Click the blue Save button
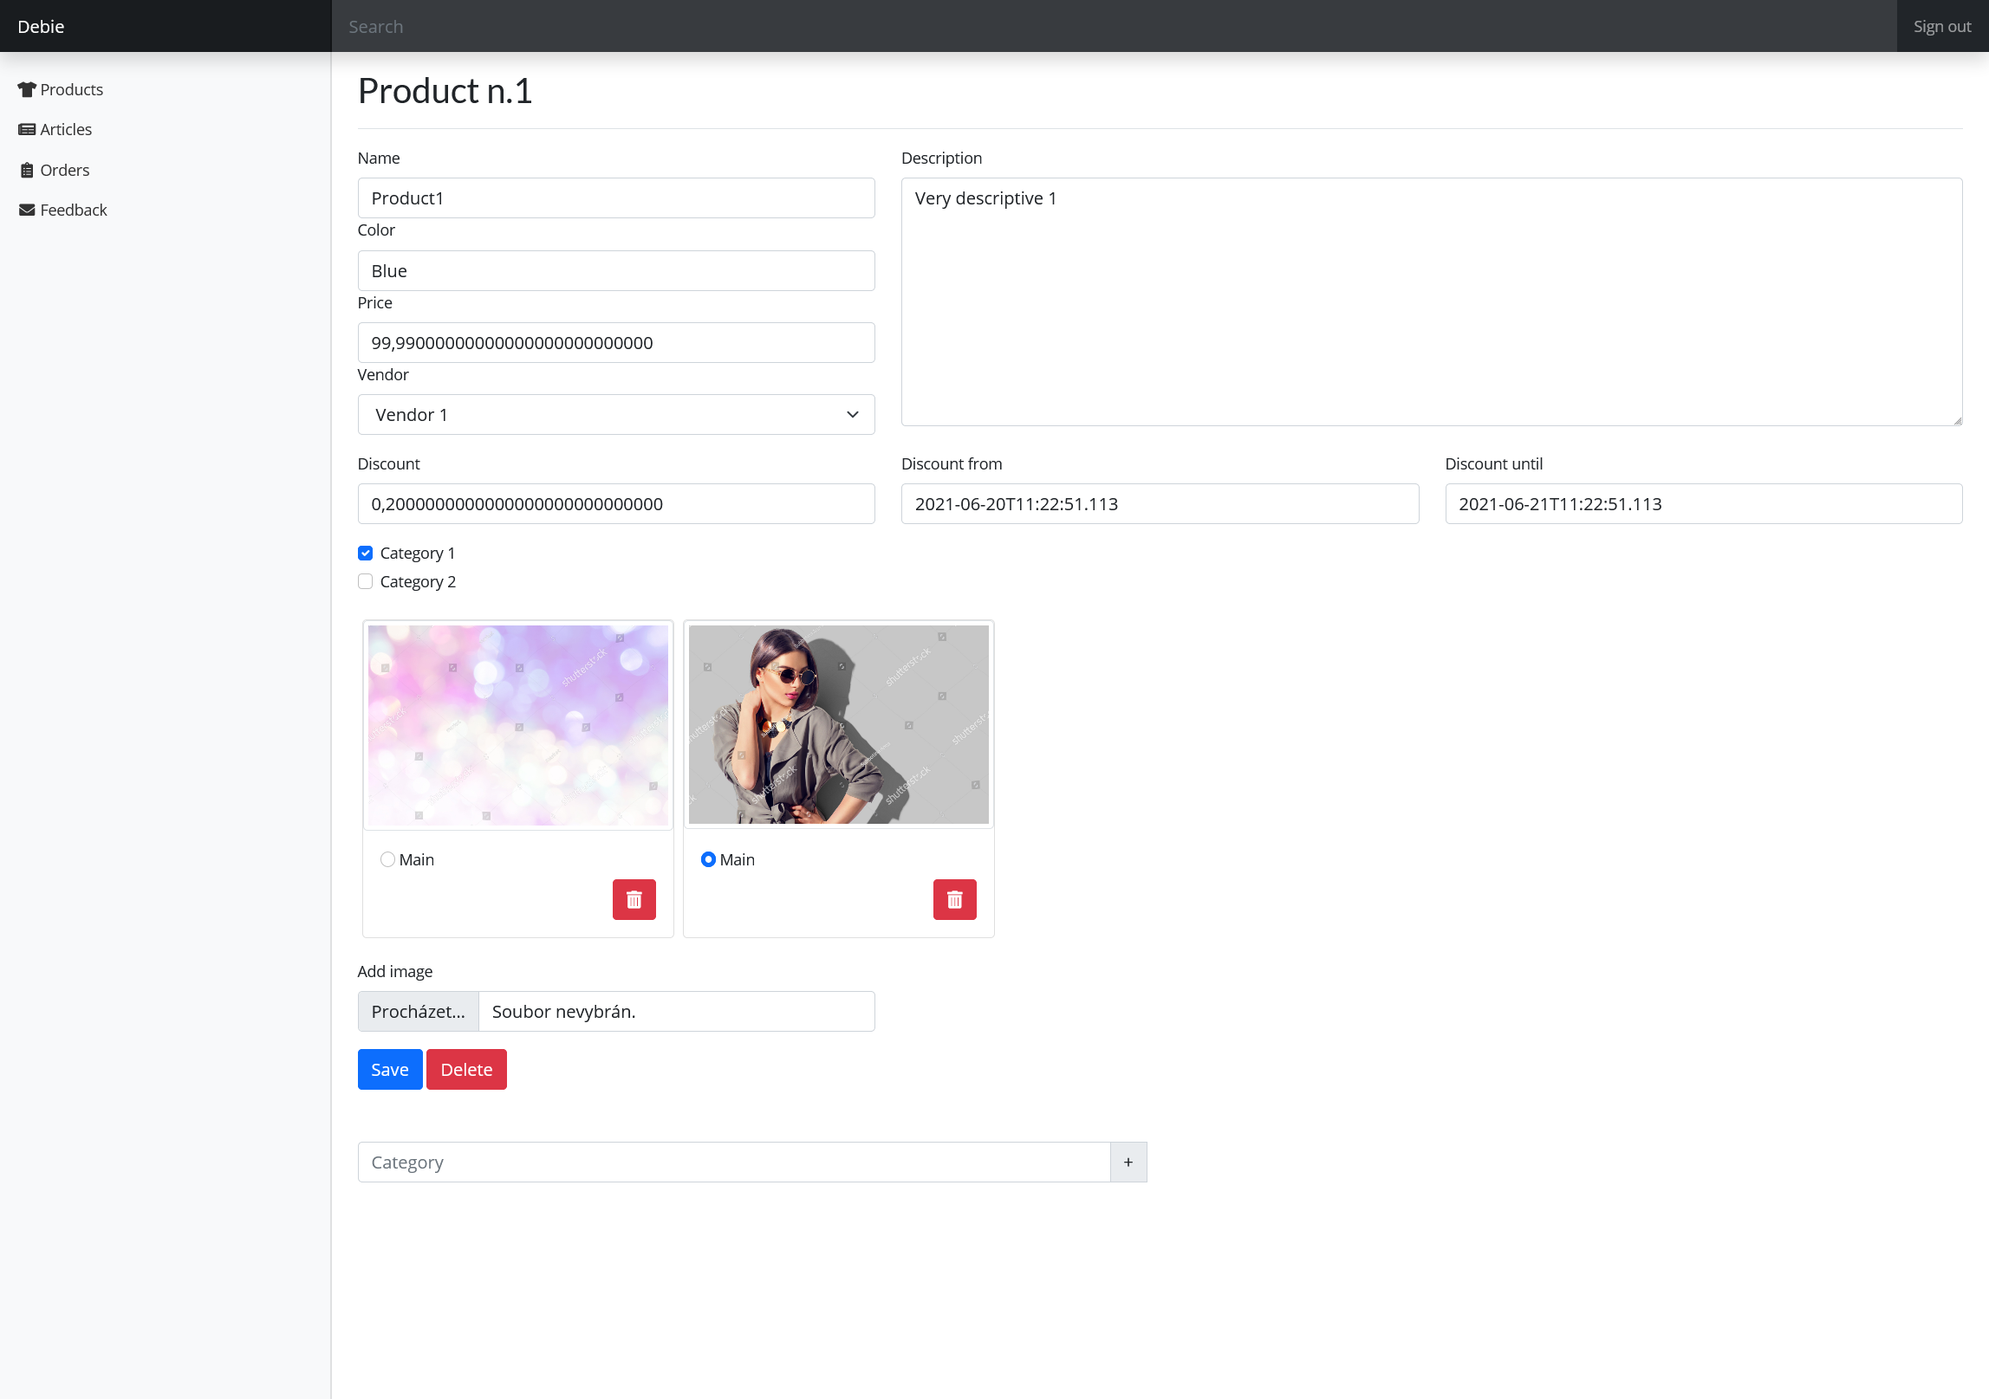The image size is (1989, 1399). coord(389,1069)
